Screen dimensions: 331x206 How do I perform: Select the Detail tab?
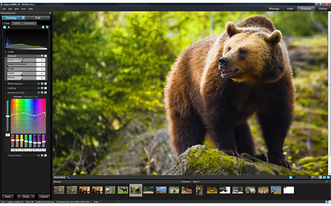coord(17,23)
